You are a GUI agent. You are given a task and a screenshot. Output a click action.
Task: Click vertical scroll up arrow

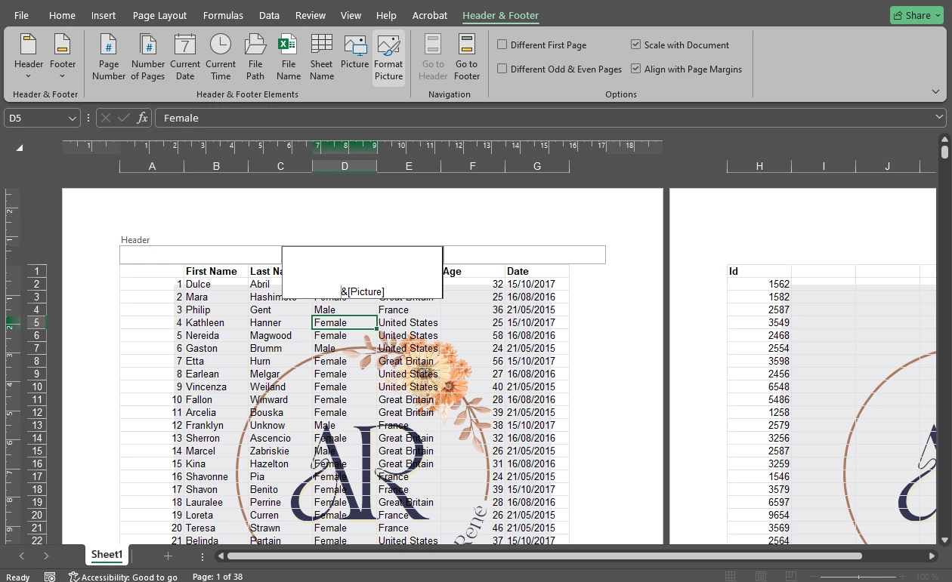(944, 140)
